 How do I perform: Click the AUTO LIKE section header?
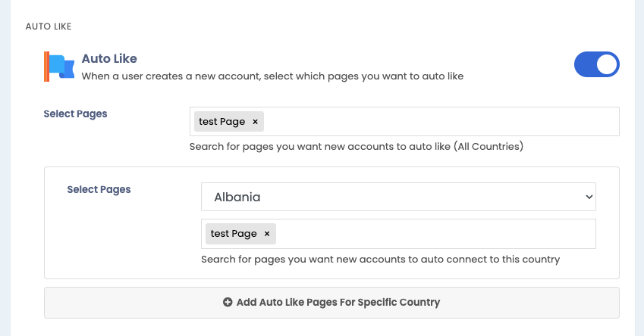49,26
